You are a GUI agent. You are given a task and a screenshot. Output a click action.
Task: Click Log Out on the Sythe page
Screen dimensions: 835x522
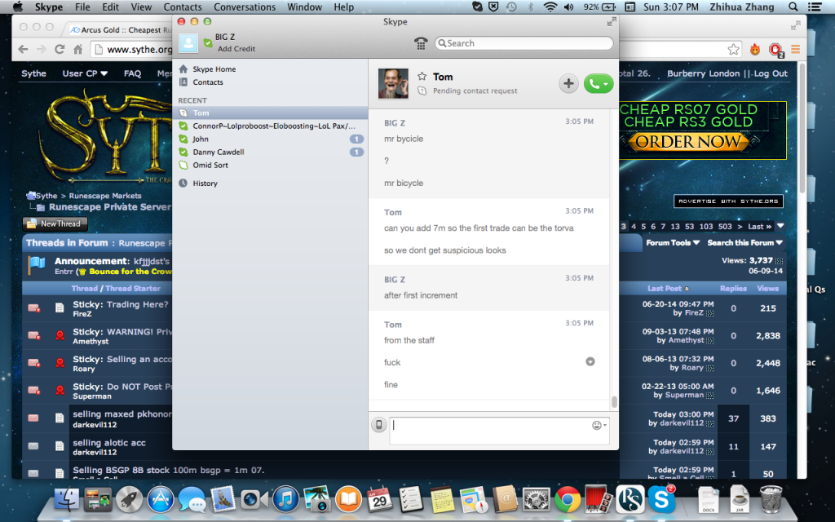[770, 73]
